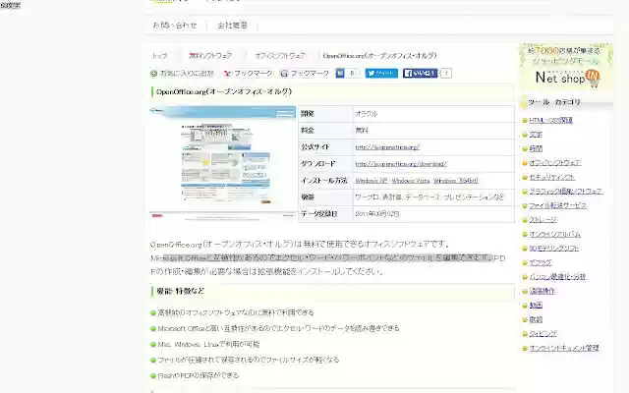Image resolution: width=629 pixels, height=393 pixels.
Task: Open オフィスソフトウェア sidebar category link
Action: click(x=554, y=163)
